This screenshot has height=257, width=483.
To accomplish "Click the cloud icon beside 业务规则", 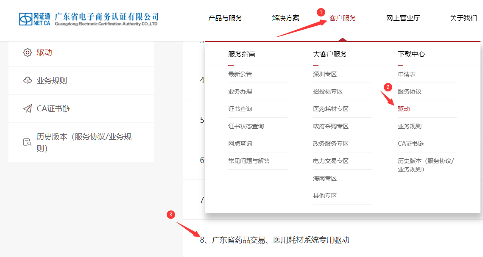I will [28, 80].
